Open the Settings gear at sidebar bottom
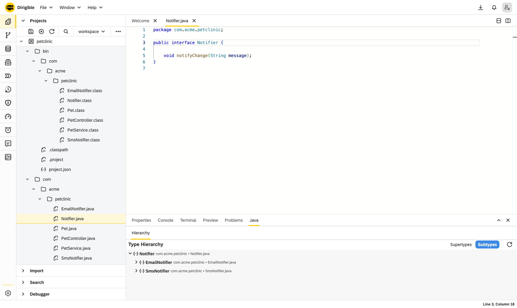Image resolution: width=517 pixels, height=308 pixels. click(8, 293)
